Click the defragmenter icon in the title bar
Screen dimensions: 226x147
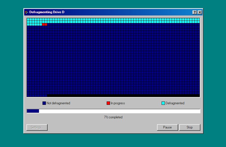[x=26, y=12]
